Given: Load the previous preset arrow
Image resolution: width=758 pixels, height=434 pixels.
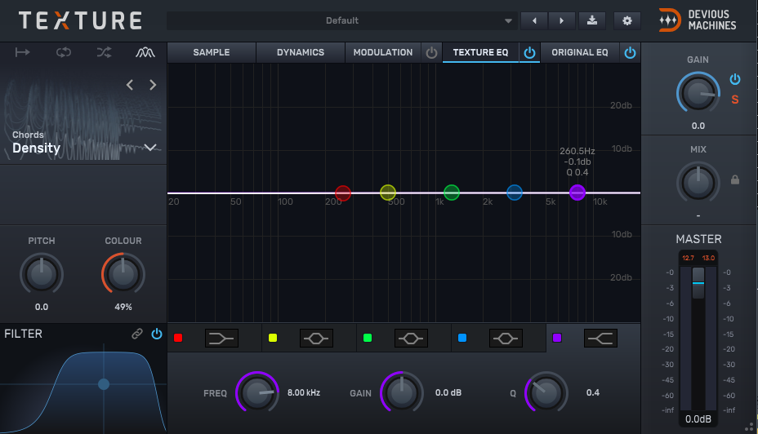Looking at the screenshot, I should click(534, 20).
